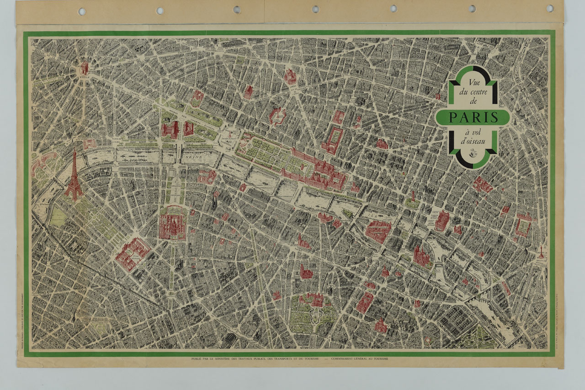This screenshot has height=390, width=585.
Task: Click the red Eiffel Tower illustration
Action: pos(74,178)
